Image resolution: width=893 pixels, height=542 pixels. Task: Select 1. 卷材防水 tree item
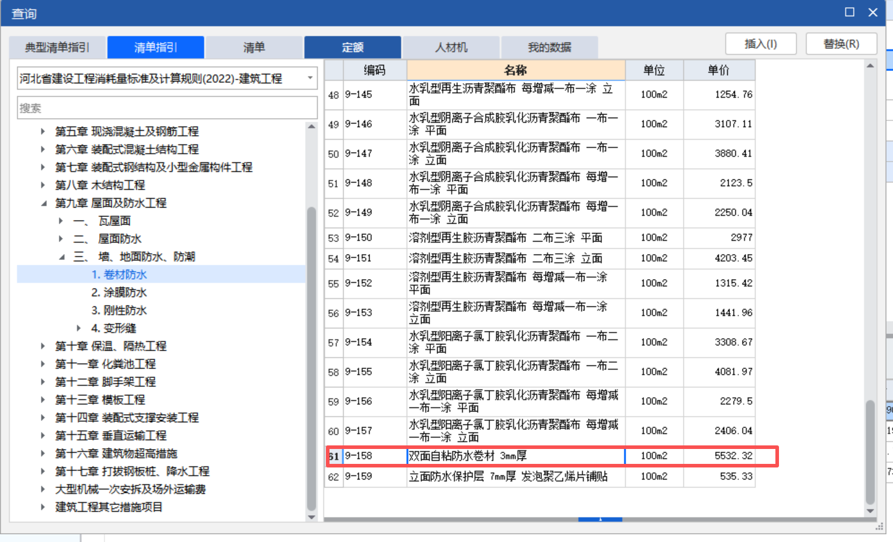tap(119, 274)
